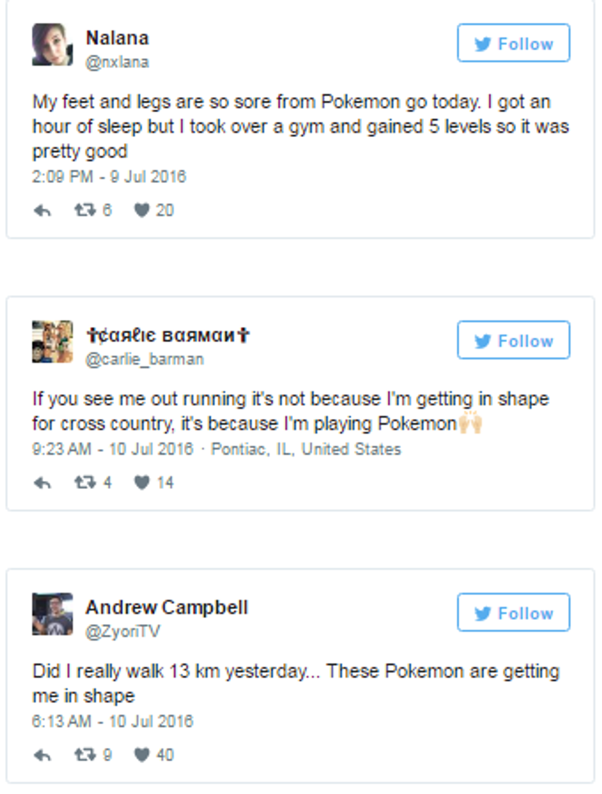Retweet the cross country Pokemon tweet
The image size is (602, 794).
point(85,483)
